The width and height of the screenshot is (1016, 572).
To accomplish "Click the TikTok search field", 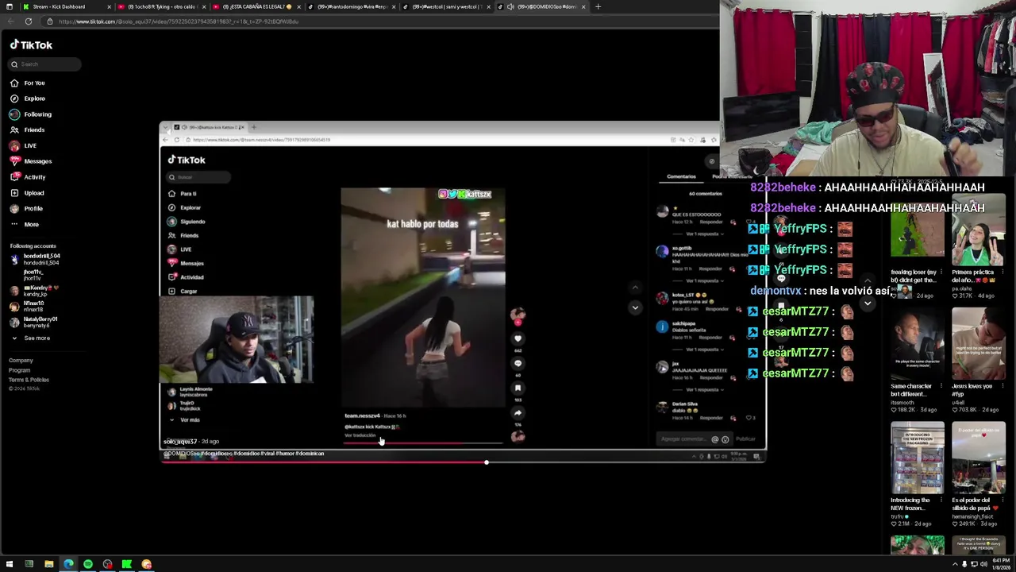I will click(44, 64).
